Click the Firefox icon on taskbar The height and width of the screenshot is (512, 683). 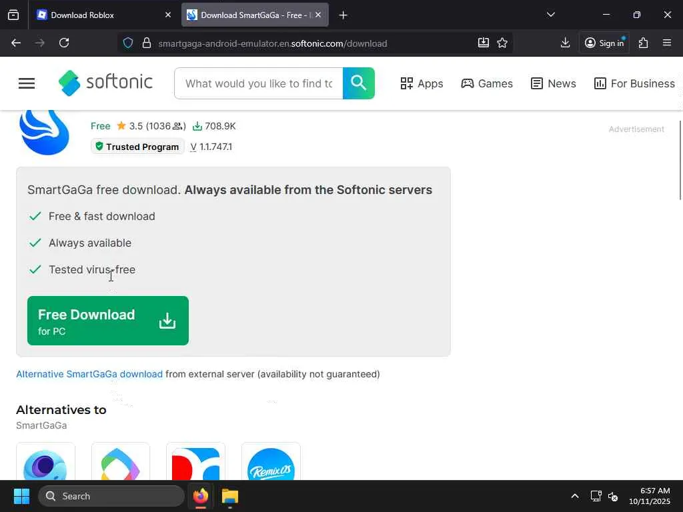click(x=201, y=496)
